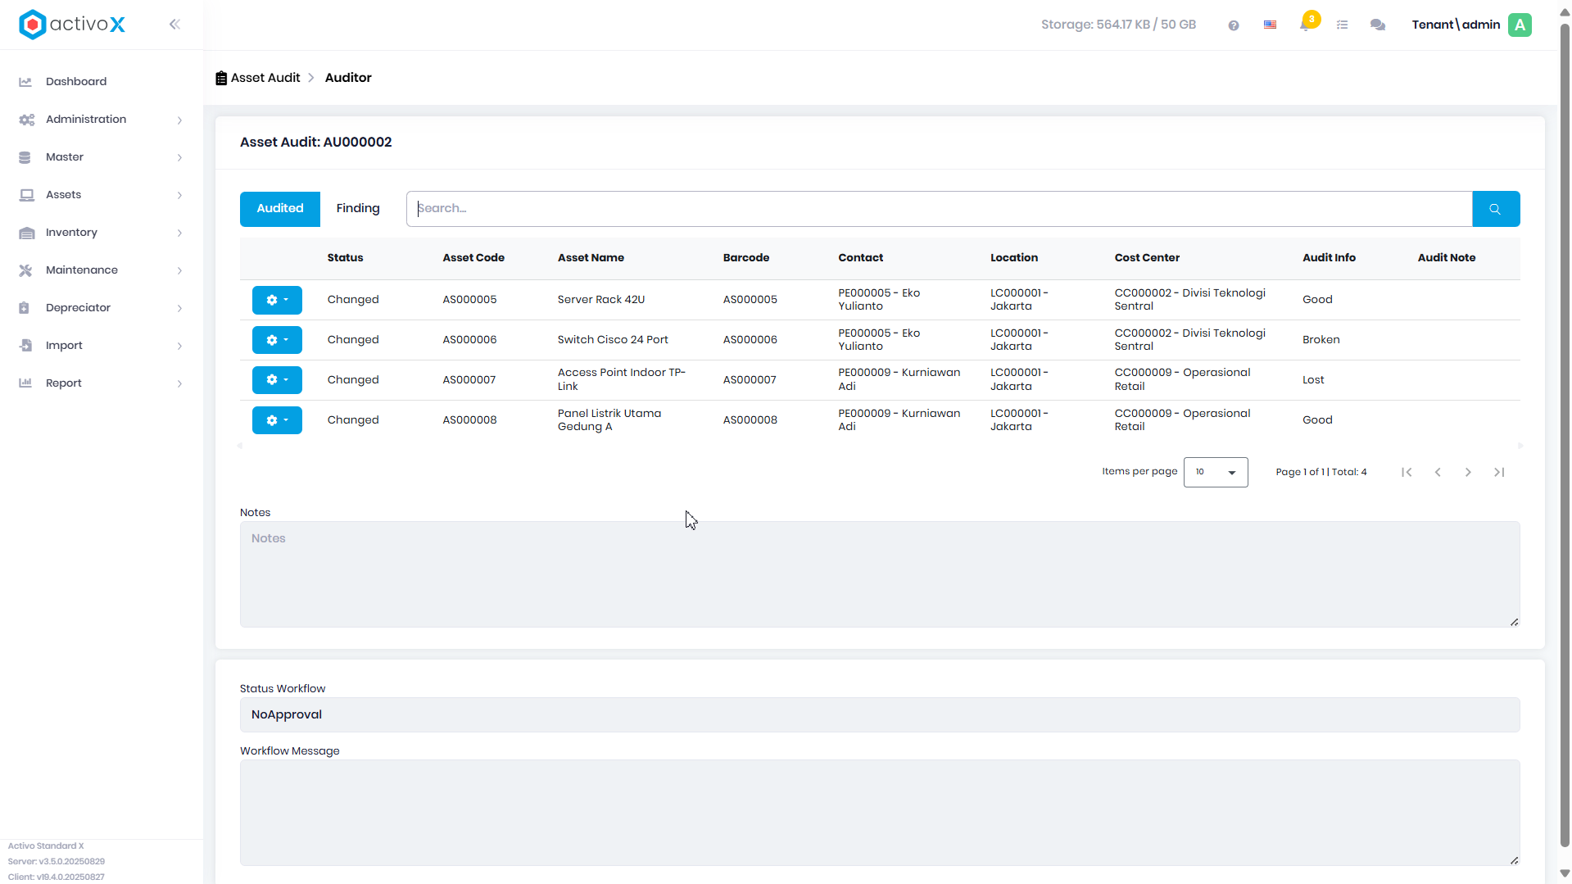The image size is (1572, 884).
Task: Click the Import file icon
Action: (x=25, y=346)
